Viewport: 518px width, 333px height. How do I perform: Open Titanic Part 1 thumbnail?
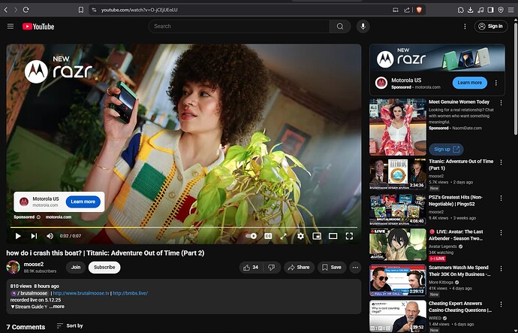tap(398, 174)
